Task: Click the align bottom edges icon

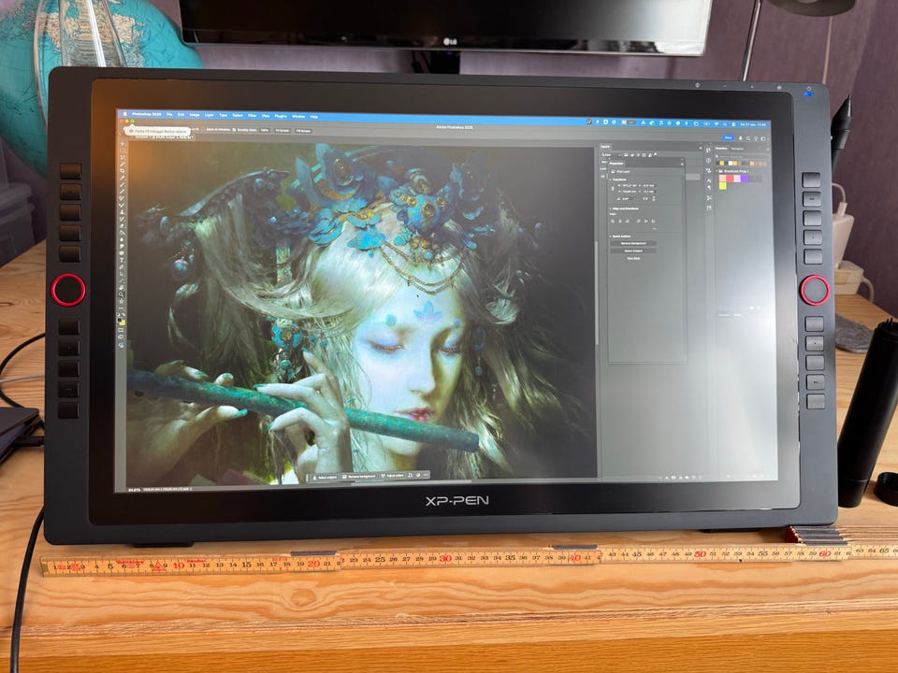Action: [654, 221]
